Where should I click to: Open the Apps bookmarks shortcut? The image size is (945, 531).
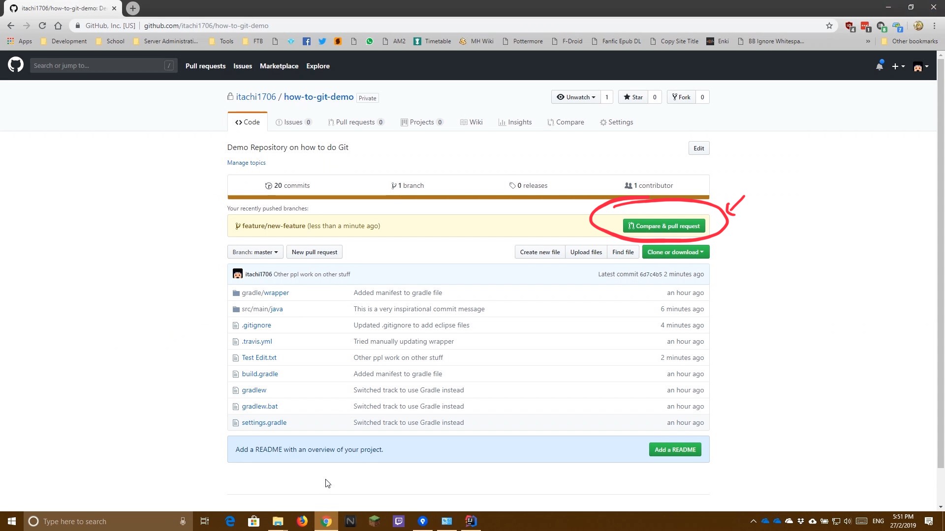click(x=20, y=41)
